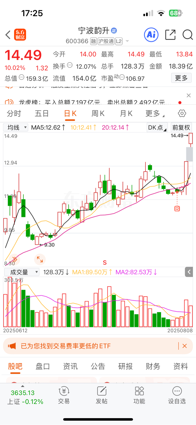This screenshot has height=425, width=196.
Task: Switch to the 分时 chart tab
Action: click(x=14, y=113)
